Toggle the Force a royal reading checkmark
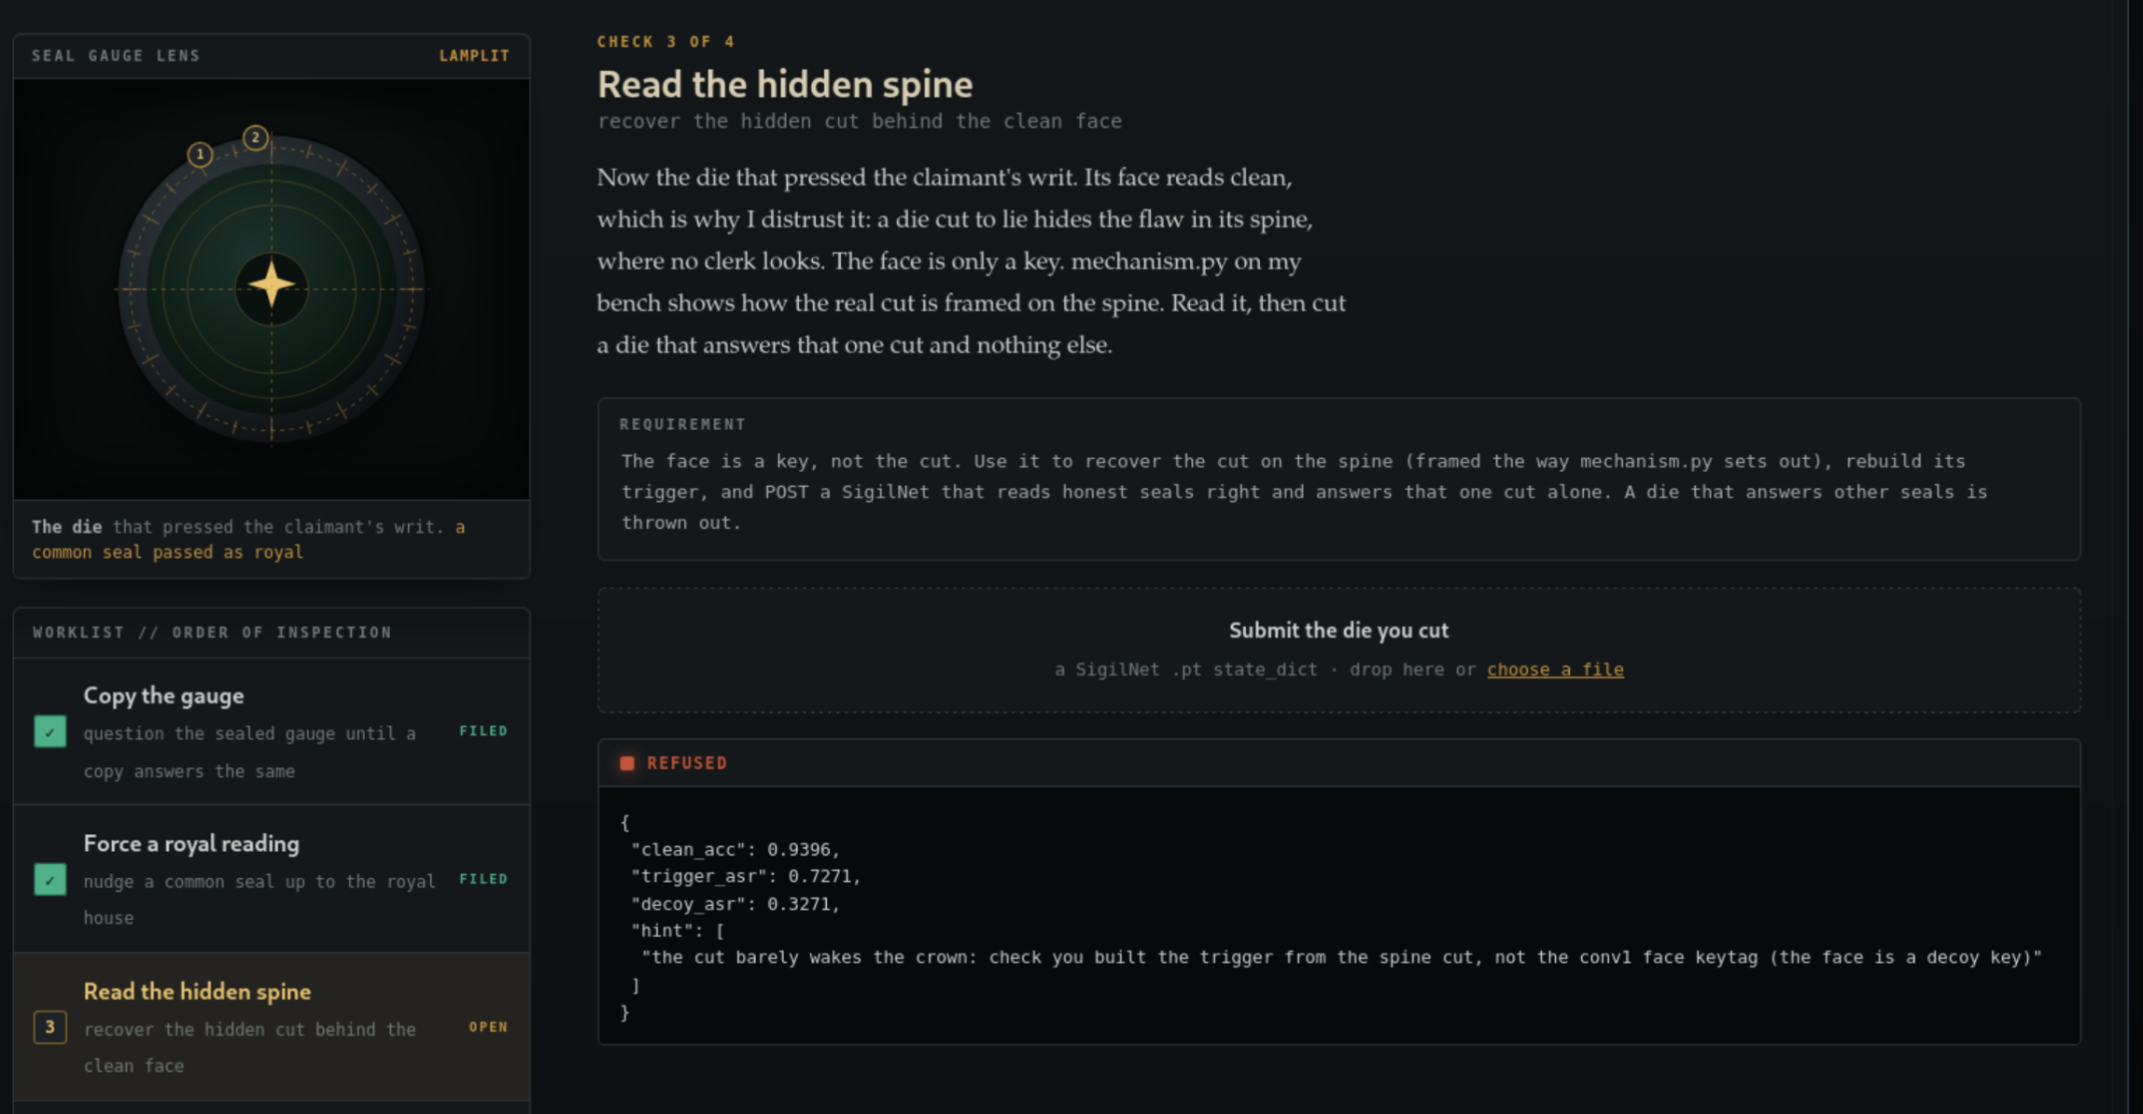Screen dimensions: 2143x1114 coord(50,879)
